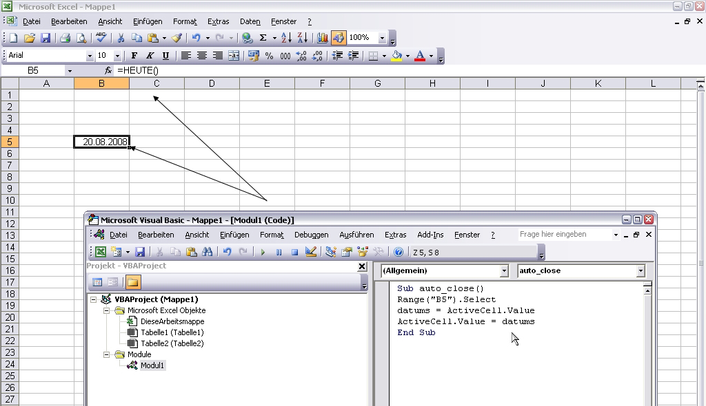Run the spelling check icon in Excel
The image size is (706, 406).
click(101, 38)
